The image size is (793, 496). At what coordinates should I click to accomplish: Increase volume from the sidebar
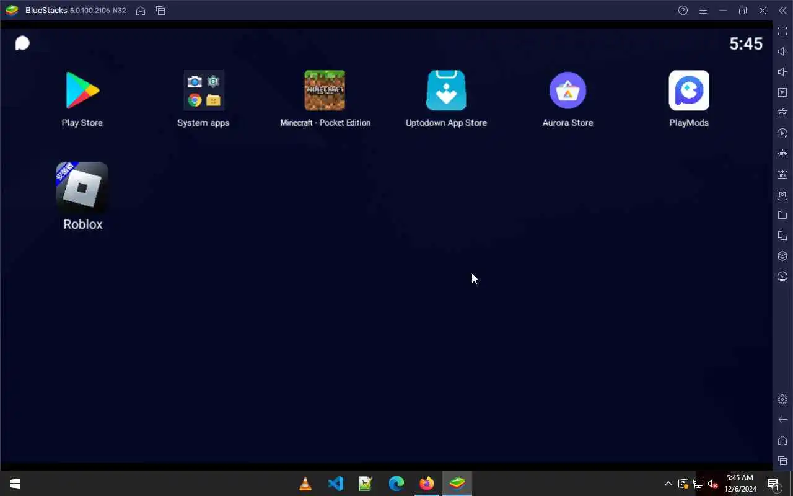782,51
